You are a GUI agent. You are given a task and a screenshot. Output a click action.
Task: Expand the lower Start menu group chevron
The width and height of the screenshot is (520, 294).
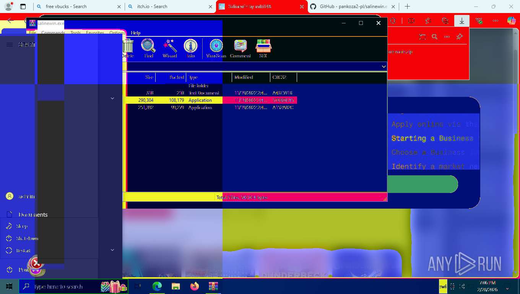click(112, 250)
